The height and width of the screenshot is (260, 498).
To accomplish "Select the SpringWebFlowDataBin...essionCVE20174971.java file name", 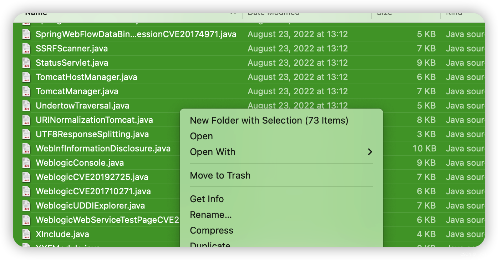I will point(136,34).
